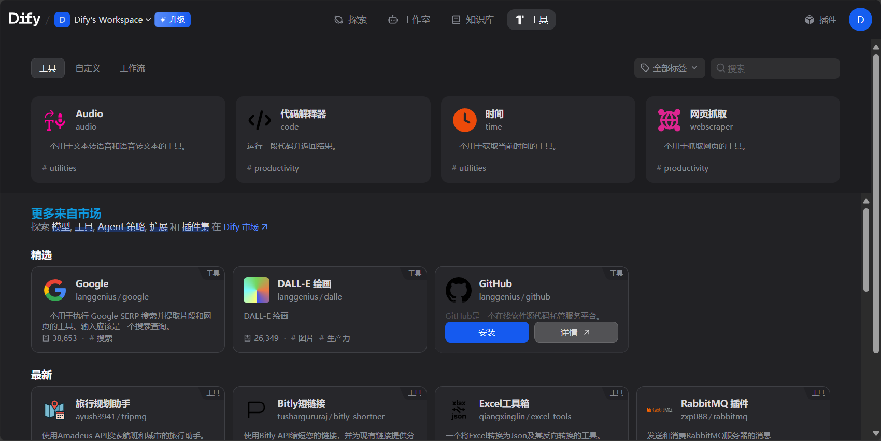Click the upgrade (升级) button

click(x=173, y=20)
